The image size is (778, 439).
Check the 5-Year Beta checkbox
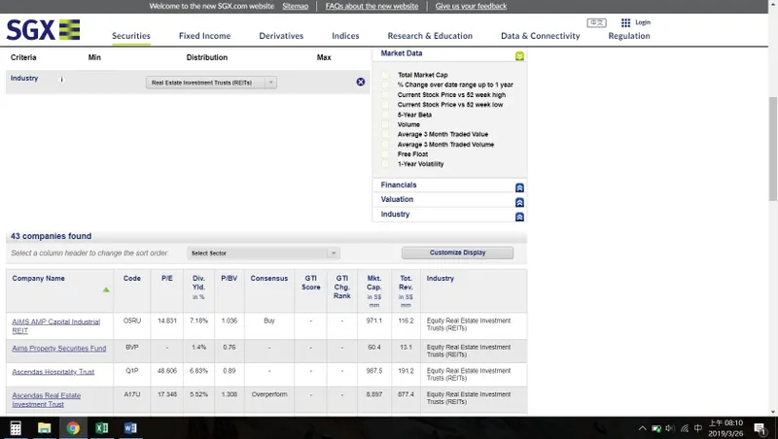pos(385,115)
